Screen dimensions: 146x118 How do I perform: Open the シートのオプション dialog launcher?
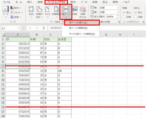(144, 22)
